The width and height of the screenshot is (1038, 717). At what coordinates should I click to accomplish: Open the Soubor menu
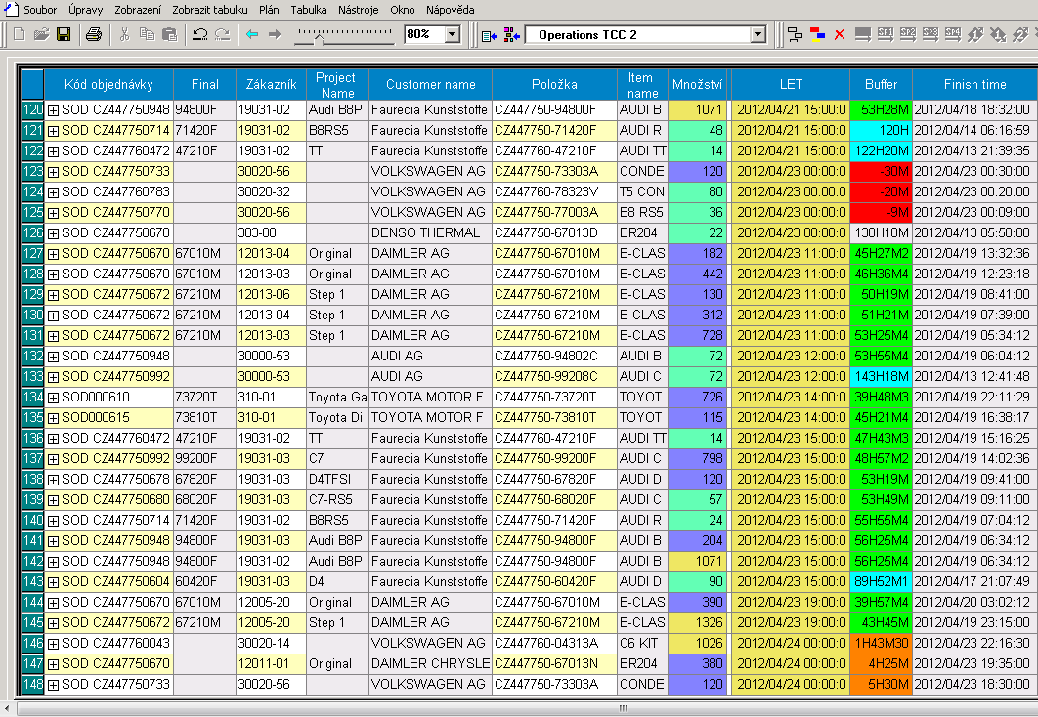(40, 10)
